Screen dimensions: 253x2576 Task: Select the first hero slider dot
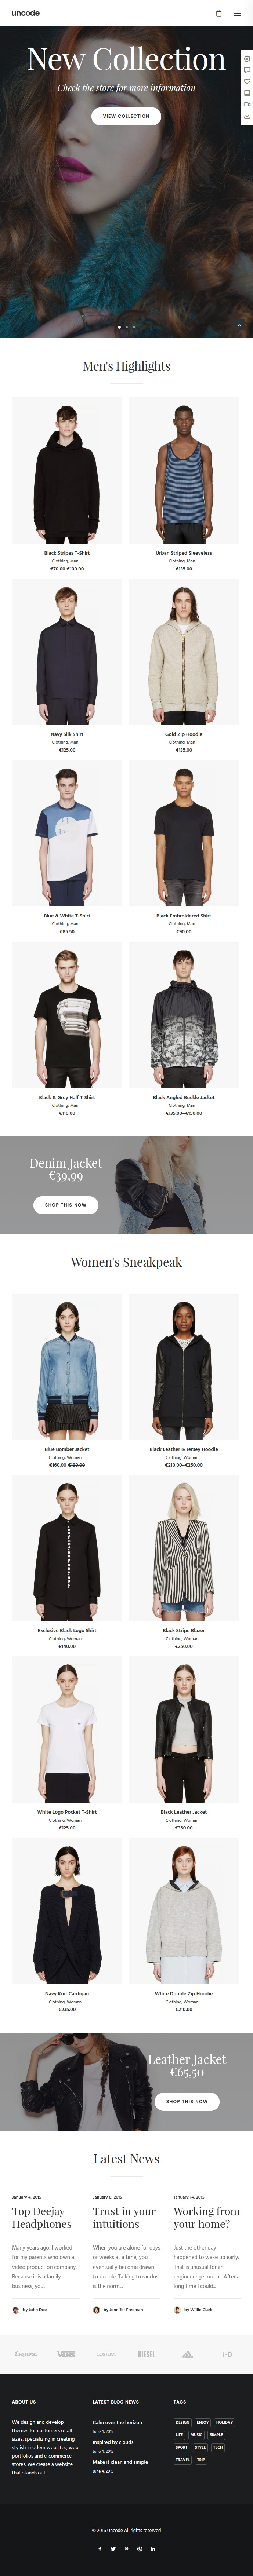(x=119, y=327)
